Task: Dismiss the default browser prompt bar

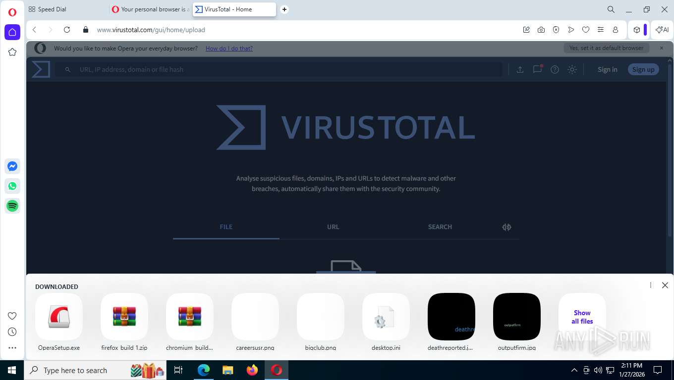Action: (662, 48)
